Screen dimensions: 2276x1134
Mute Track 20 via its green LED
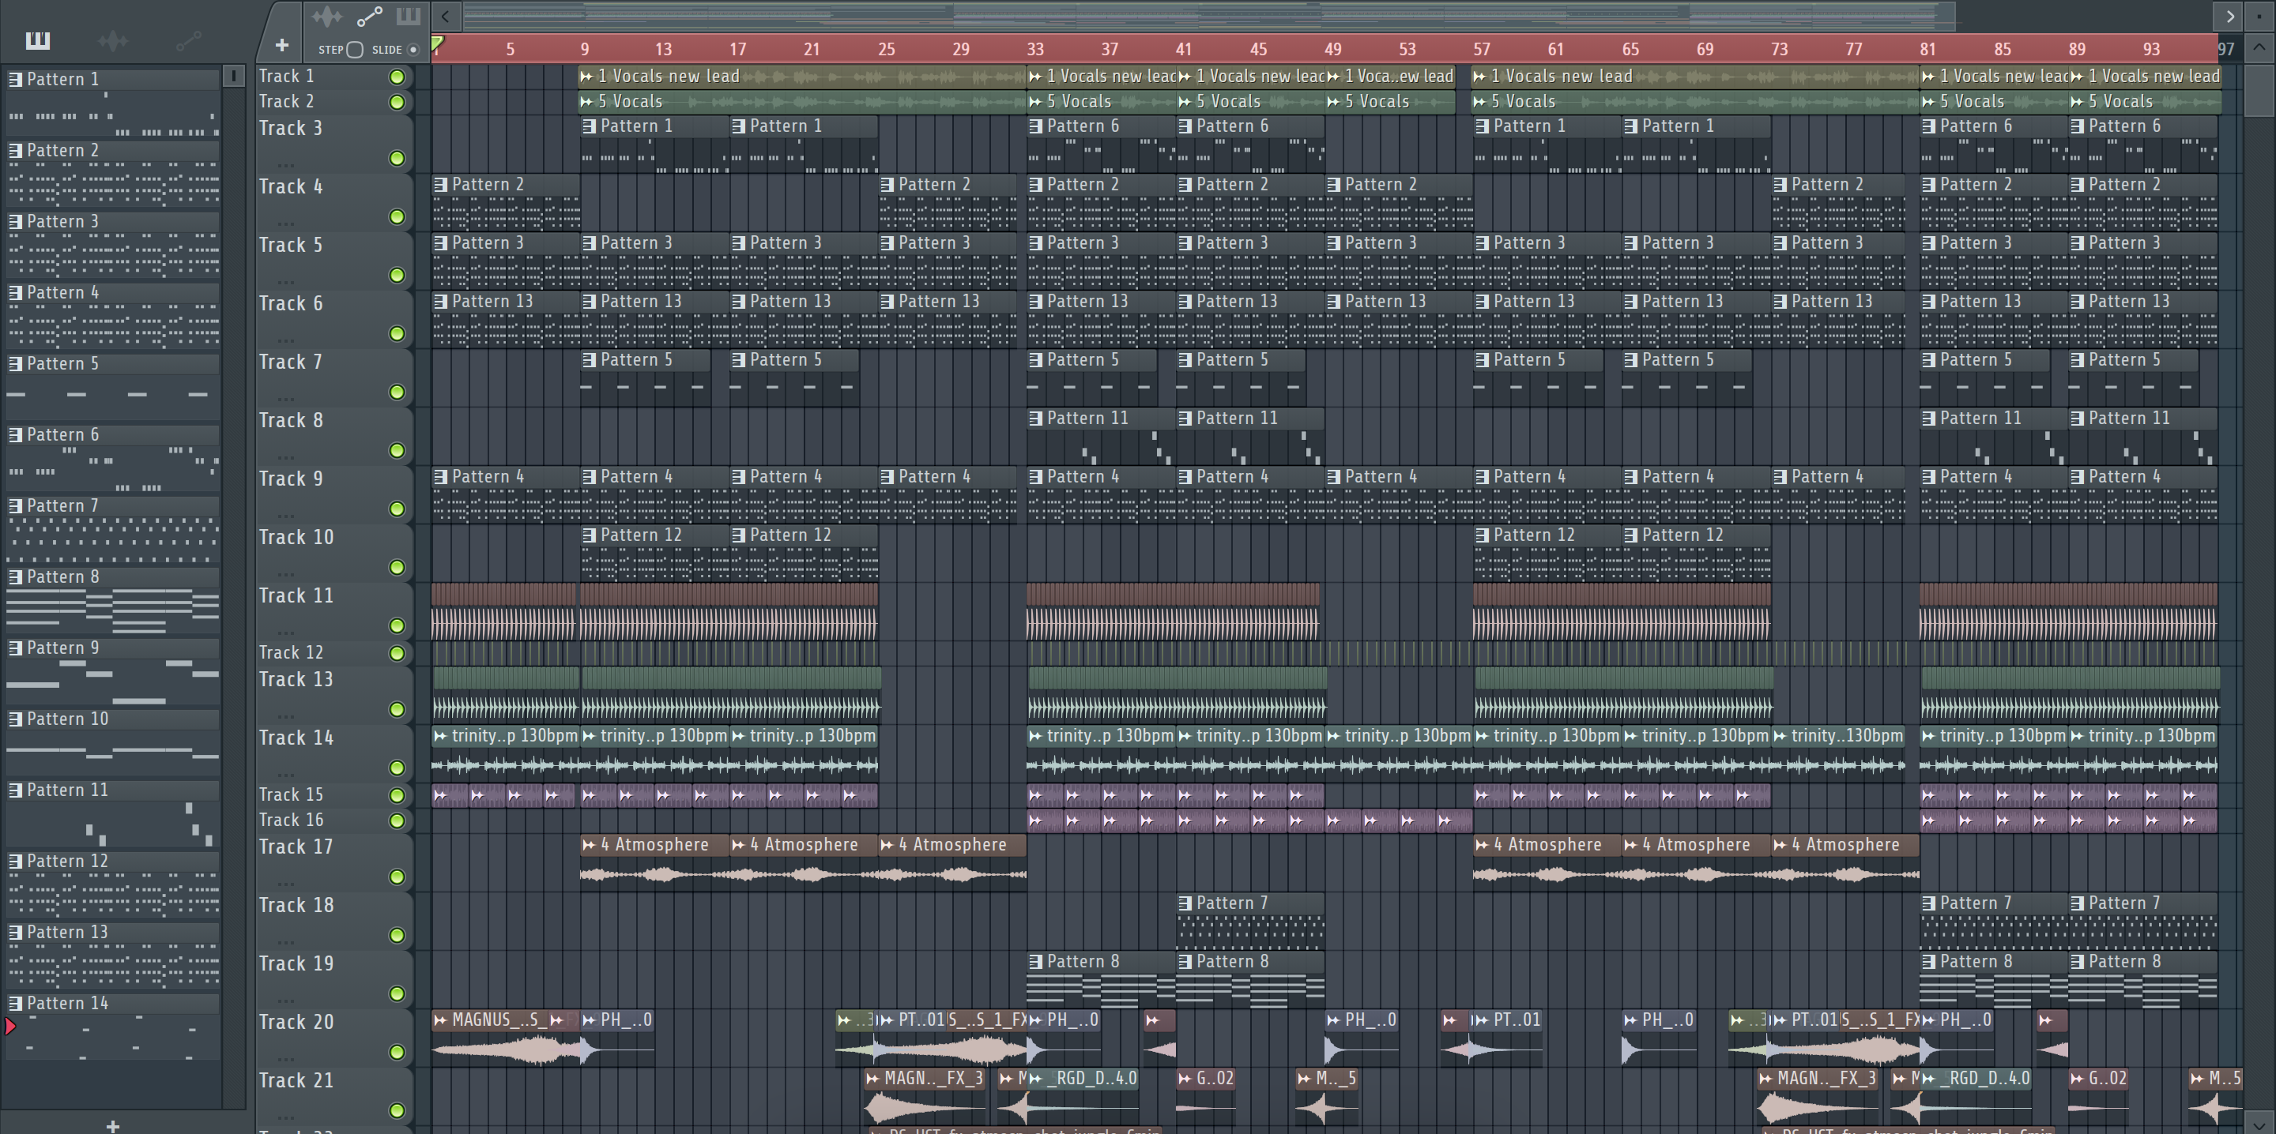tap(398, 1053)
